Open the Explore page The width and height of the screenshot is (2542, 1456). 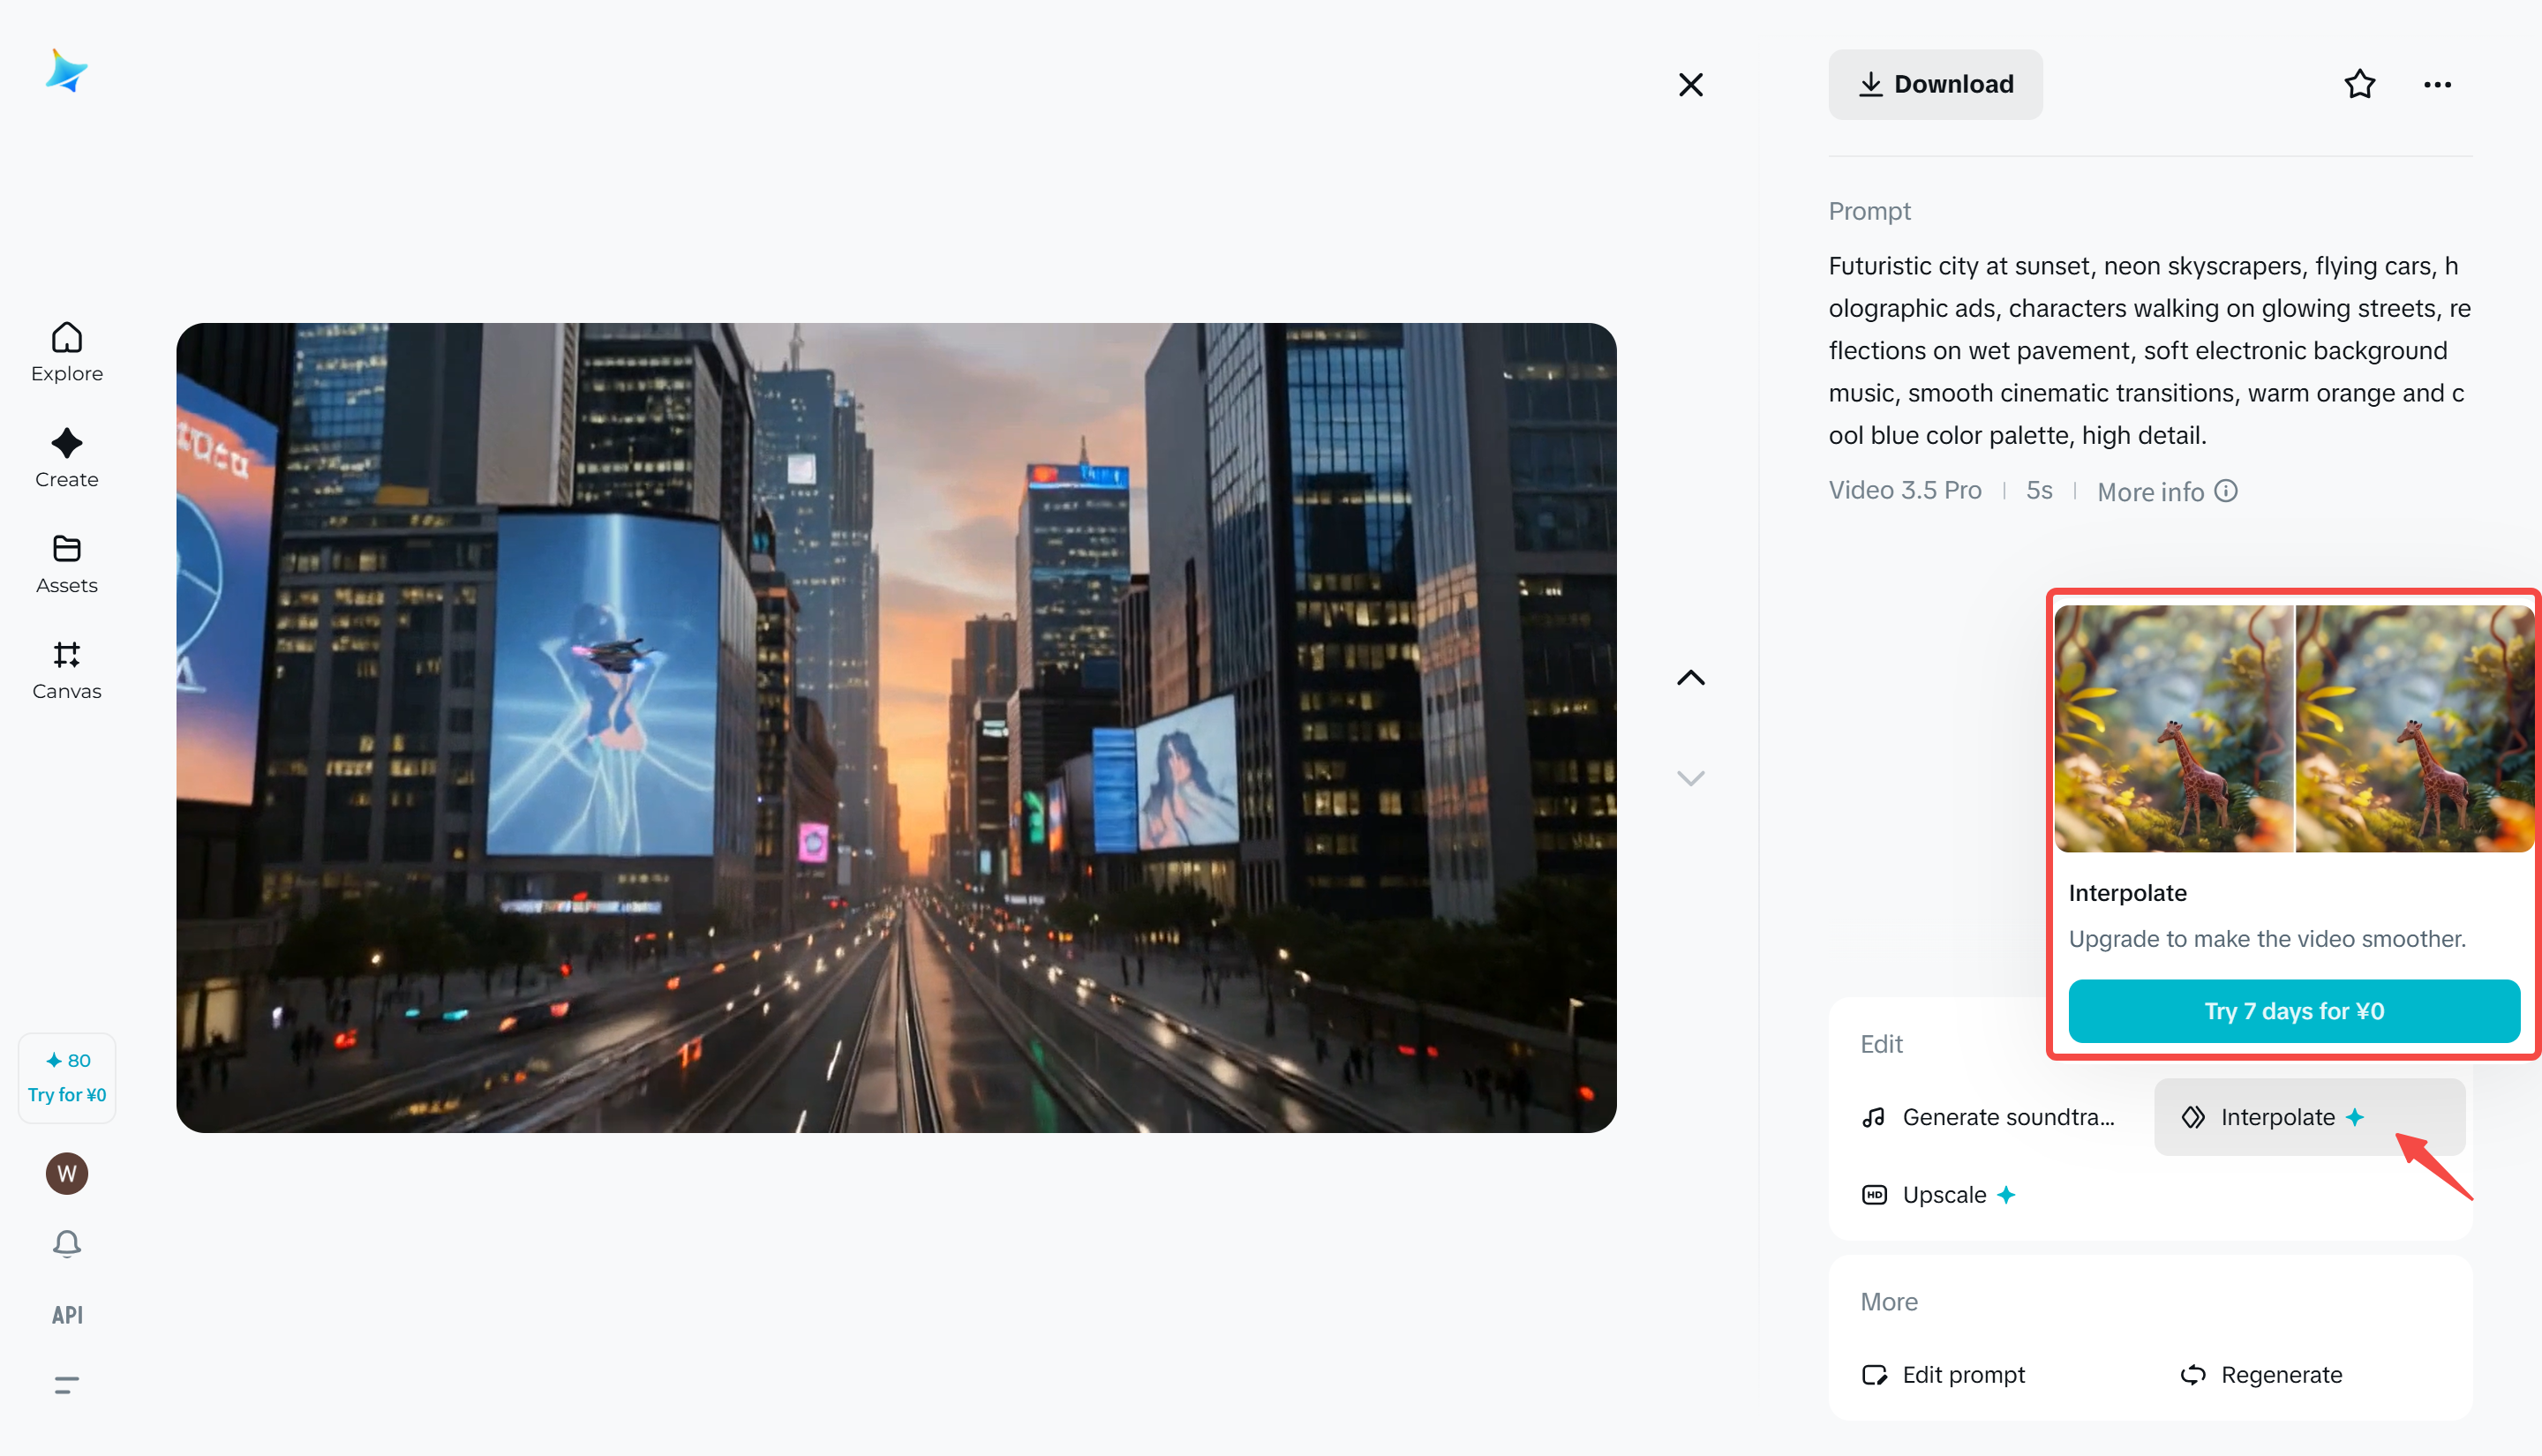coord(66,352)
